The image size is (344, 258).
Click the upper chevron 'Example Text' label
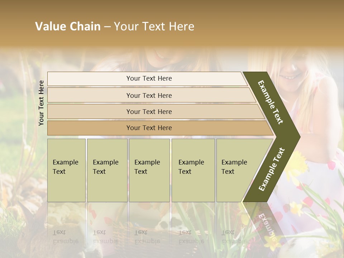pos(271,102)
